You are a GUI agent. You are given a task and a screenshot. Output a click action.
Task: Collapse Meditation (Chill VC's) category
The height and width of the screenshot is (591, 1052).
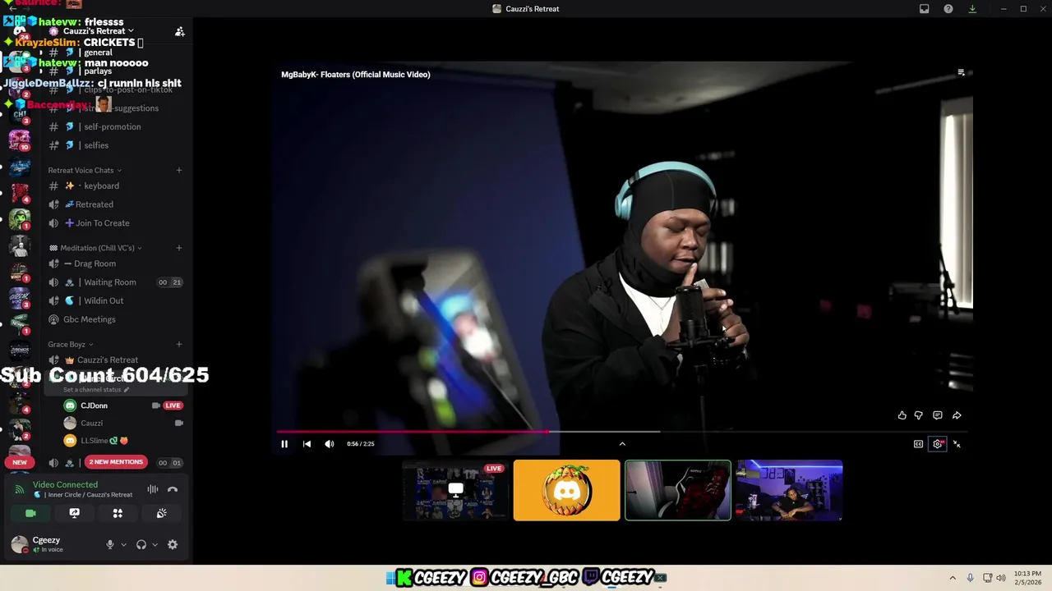[x=96, y=248]
